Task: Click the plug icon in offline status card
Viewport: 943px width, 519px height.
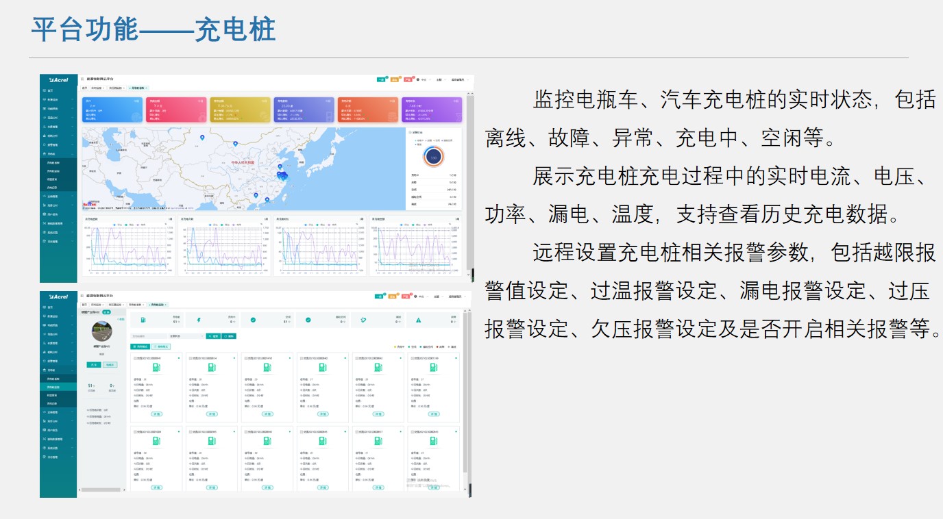Action: (x=363, y=320)
